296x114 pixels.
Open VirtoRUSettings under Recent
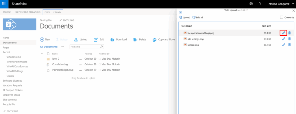(x=15, y=71)
